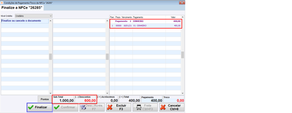Click 'Finalize ou cancele o documento' message
Viewport: 292px width, 113px height.
pyautogui.click(x=21, y=21)
